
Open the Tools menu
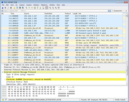click(58, 5)
